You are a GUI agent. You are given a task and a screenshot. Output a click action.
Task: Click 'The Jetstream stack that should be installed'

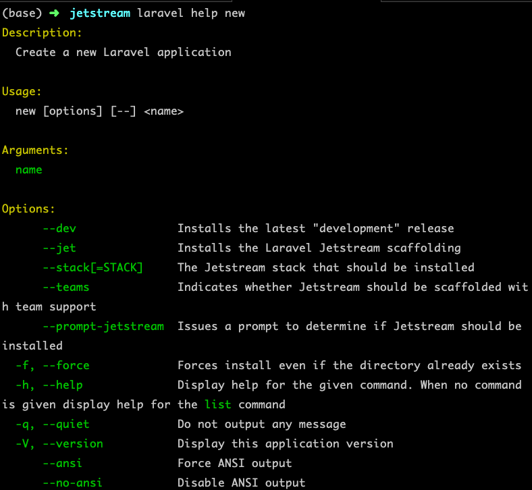click(x=326, y=267)
